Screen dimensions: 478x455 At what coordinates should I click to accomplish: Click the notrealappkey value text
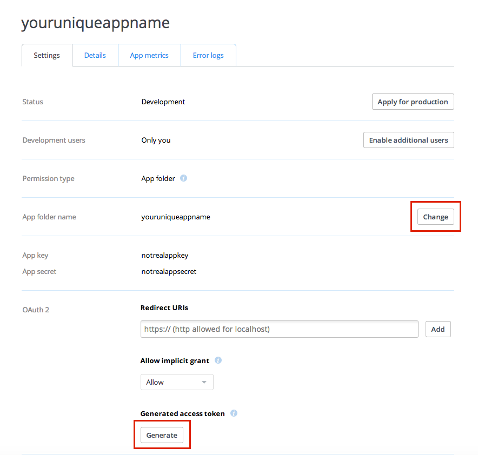click(164, 255)
